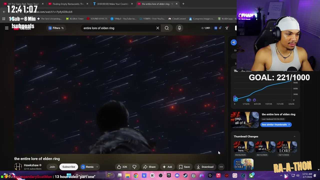Viewport: 320px width, 180px height.
Task: Open Hawkshaw channel avatar
Action: 18,167
